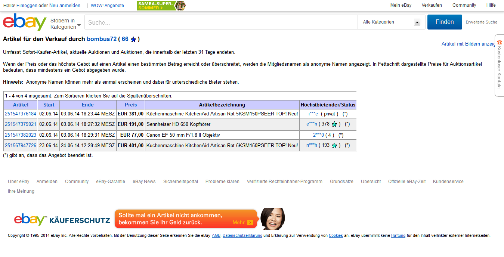504x257 pixels.
Task: Click the Mehr arrow in Käuferschutz banner
Action: tap(250, 222)
